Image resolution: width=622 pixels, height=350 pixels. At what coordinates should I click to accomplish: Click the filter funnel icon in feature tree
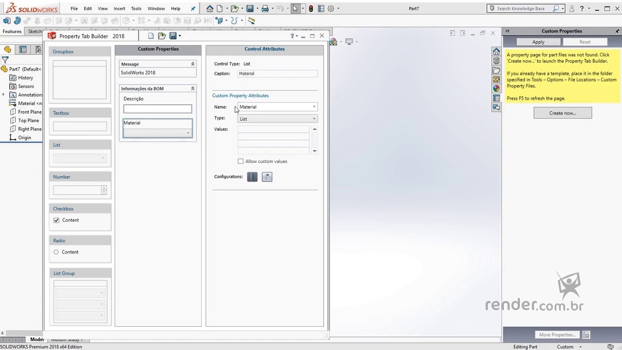click(5, 60)
